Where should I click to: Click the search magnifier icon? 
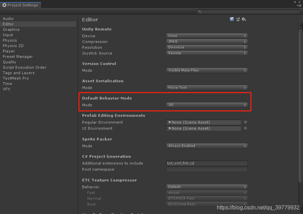click(200, 11)
